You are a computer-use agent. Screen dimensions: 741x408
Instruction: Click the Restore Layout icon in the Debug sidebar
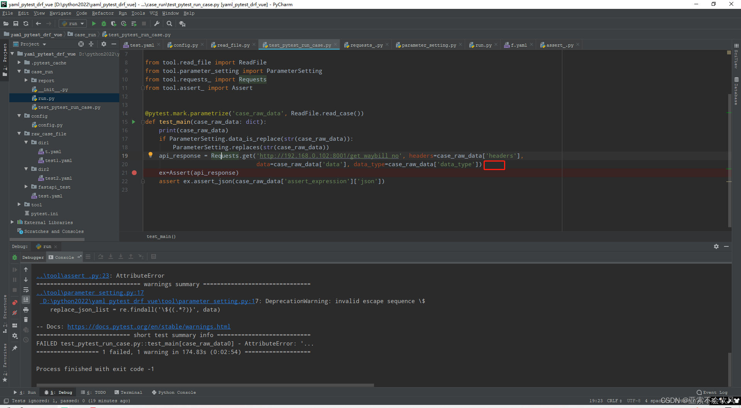click(15, 325)
